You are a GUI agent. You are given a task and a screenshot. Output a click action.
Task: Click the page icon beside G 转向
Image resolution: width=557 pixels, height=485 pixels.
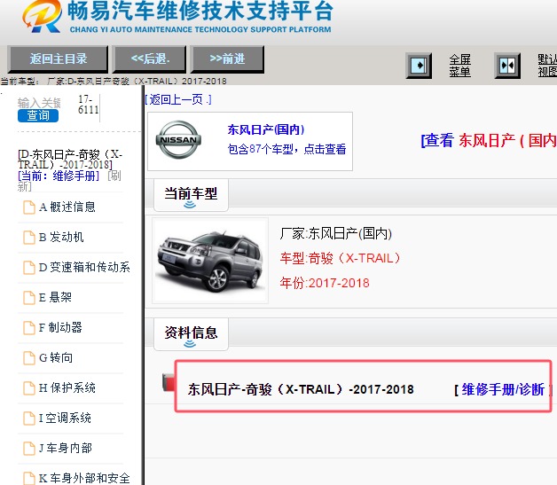(x=29, y=358)
